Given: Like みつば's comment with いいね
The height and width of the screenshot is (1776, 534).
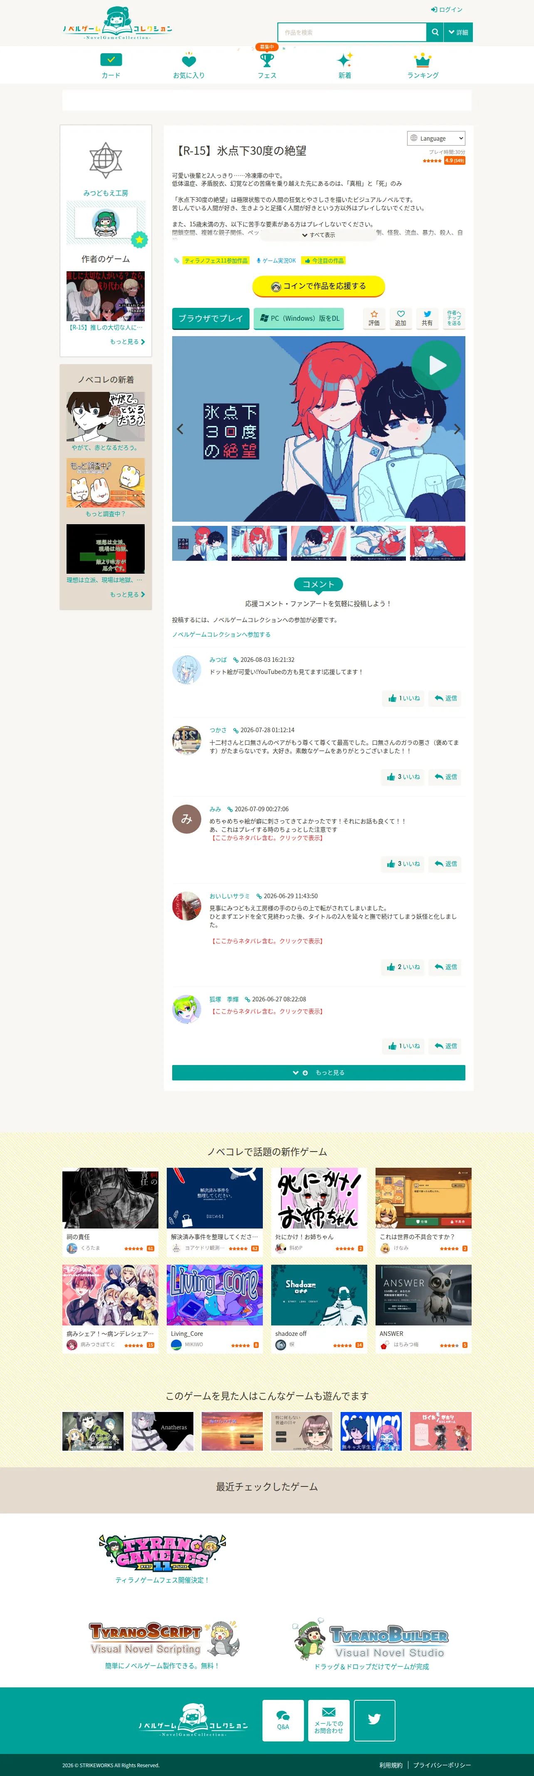Looking at the screenshot, I should [404, 699].
